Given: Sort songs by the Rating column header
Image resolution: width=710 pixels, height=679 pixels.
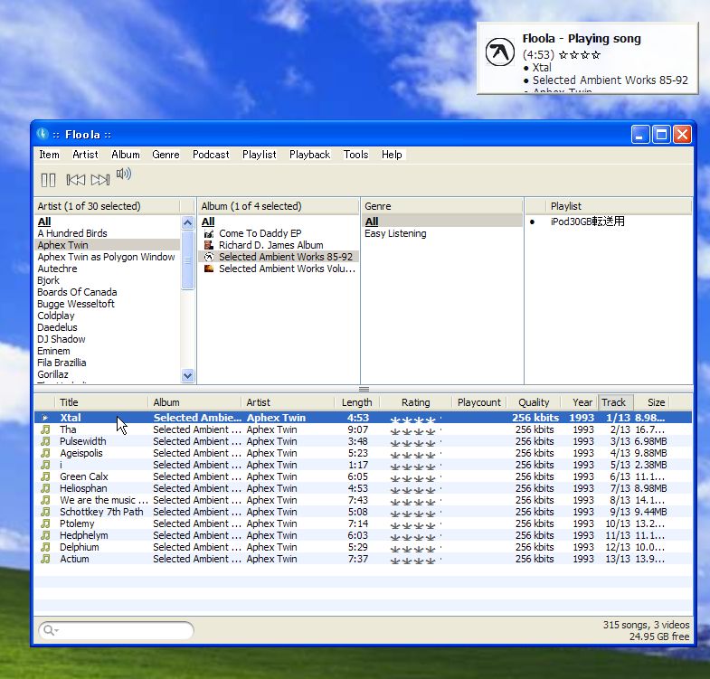Looking at the screenshot, I should pyautogui.click(x=416, y=402).
